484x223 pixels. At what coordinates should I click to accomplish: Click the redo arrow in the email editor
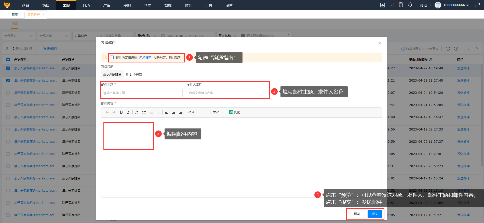tap(114, 112)
